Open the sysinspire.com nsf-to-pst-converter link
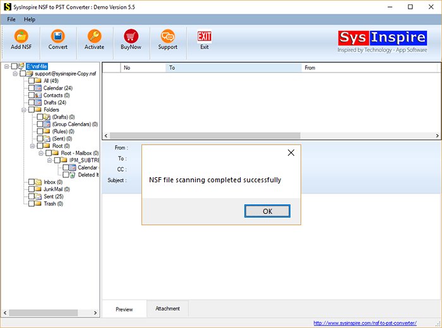This screenshot has width=442, height=328. [x=365, y=323]
